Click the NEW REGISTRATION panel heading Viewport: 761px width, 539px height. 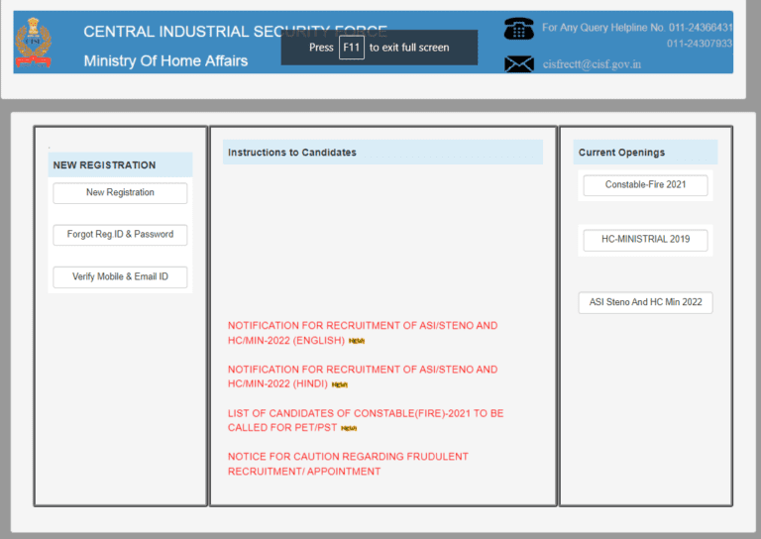[x=104, y=164]
